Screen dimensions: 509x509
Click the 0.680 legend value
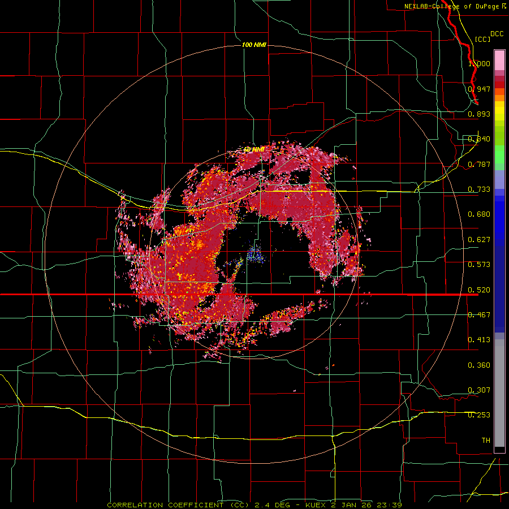pos(479,214)
